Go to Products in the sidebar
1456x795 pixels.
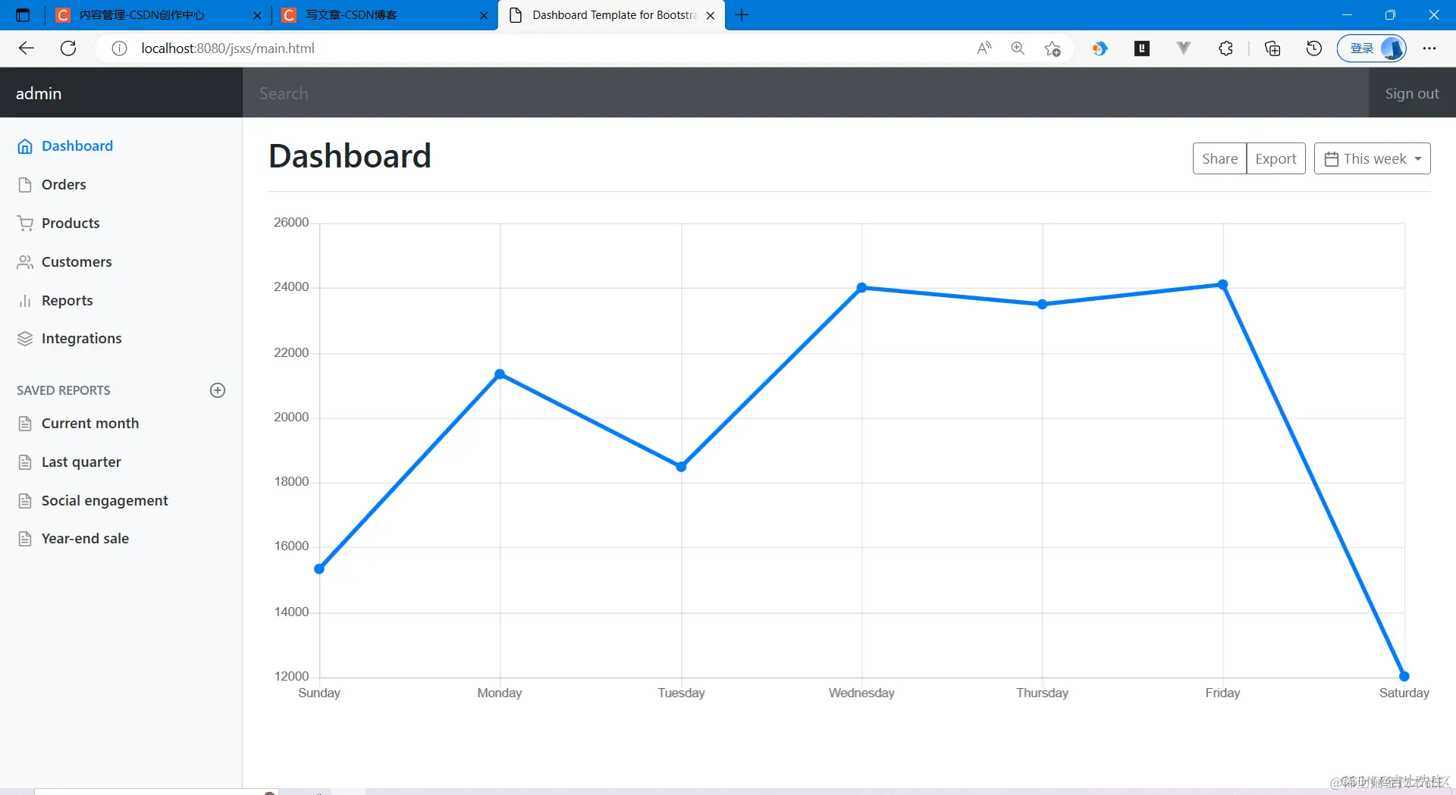(71, 224)
